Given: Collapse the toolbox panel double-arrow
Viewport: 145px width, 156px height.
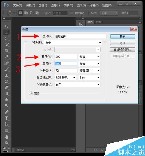Looking at the screenshot, I should tap(4, 18).
